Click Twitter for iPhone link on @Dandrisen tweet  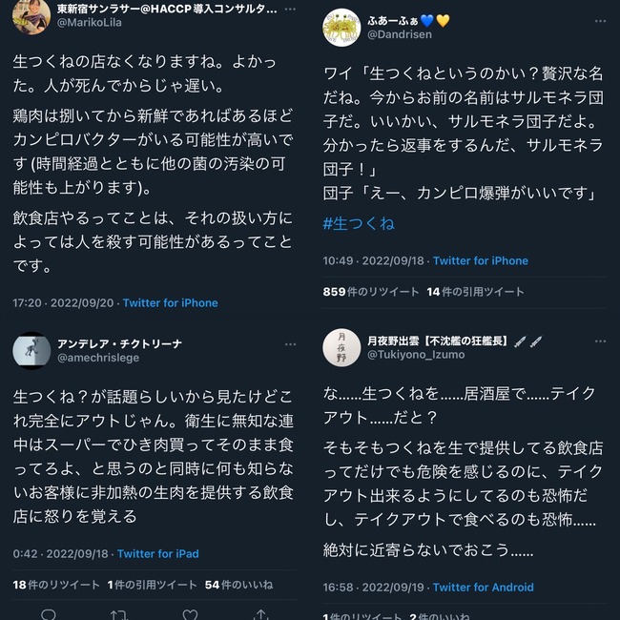(481, 261)
